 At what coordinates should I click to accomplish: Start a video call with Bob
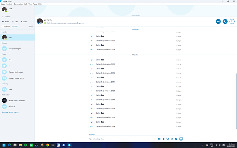point(218,22)
